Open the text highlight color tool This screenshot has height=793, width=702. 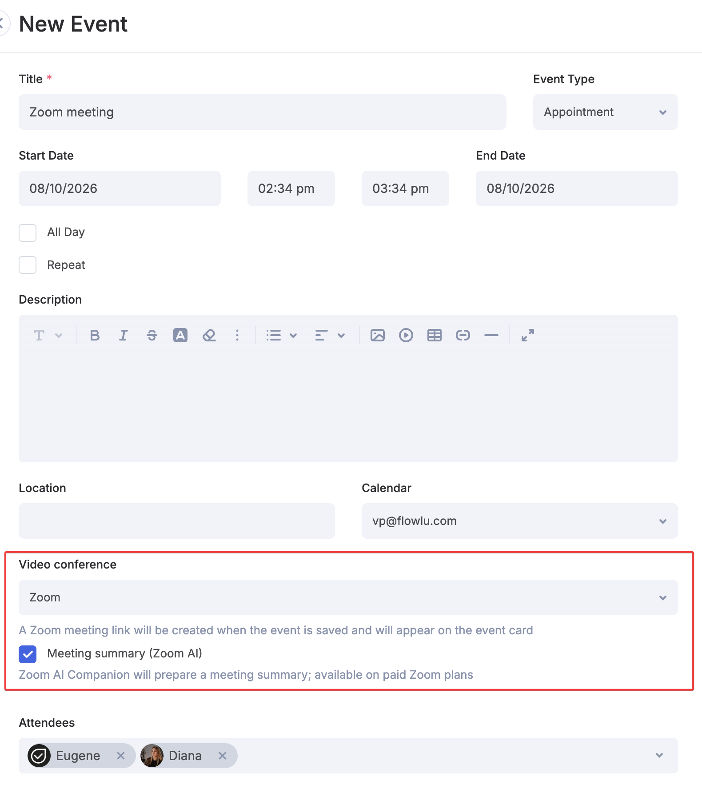(x=180, y=335)
